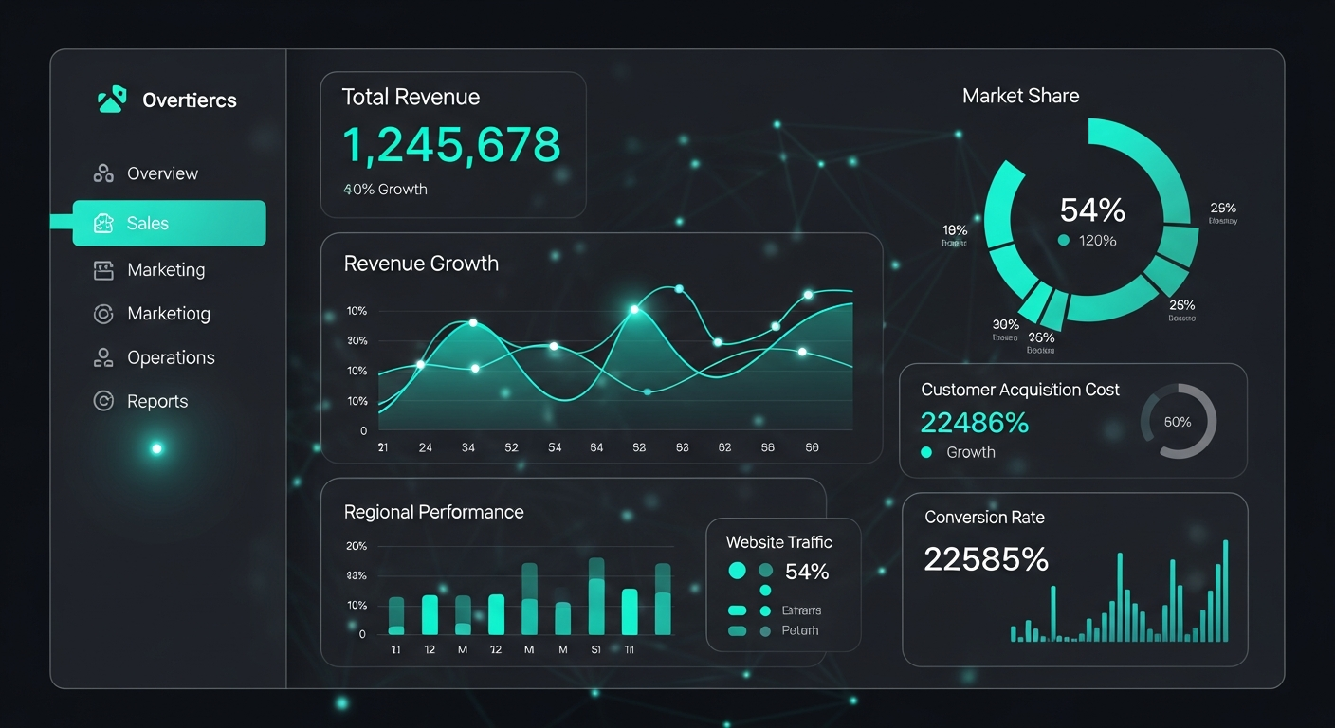Click the 22585% conversion value
Screen dimensions: 1335x728
point(986,559)
